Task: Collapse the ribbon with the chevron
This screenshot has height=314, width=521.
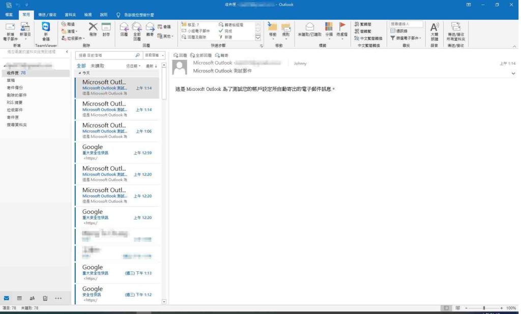Action: coord(514,46)
